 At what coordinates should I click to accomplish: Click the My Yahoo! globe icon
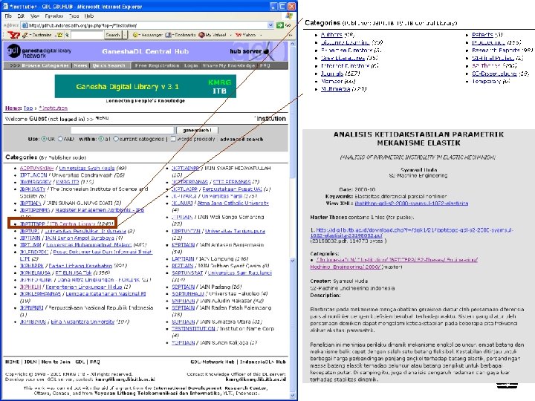201,35
